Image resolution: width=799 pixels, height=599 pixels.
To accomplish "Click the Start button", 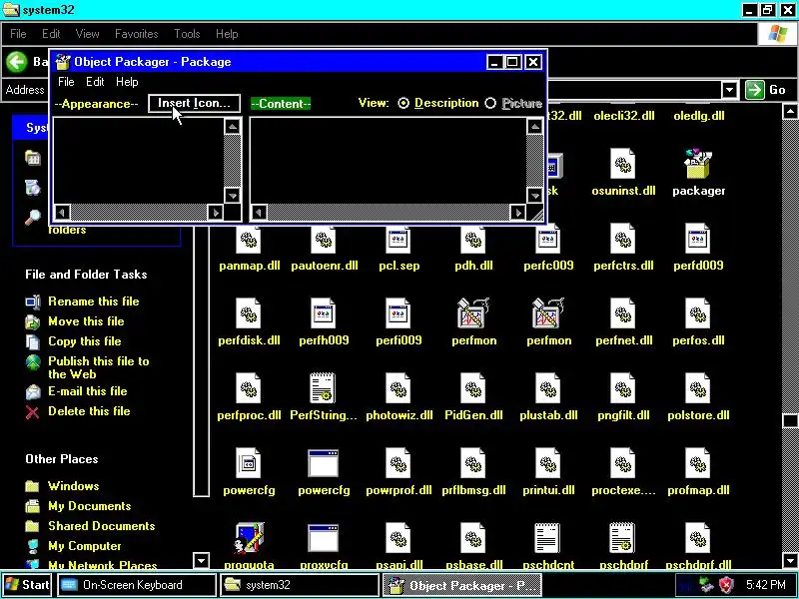I will [x=27, y=585].
